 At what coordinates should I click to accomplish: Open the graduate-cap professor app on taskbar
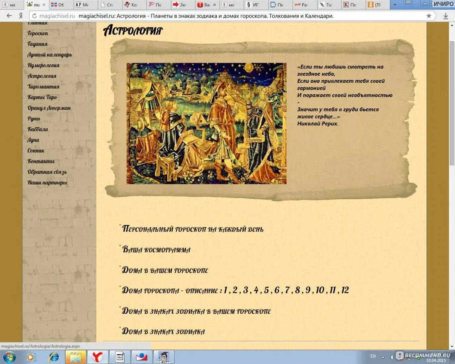[x=164, y=357]
